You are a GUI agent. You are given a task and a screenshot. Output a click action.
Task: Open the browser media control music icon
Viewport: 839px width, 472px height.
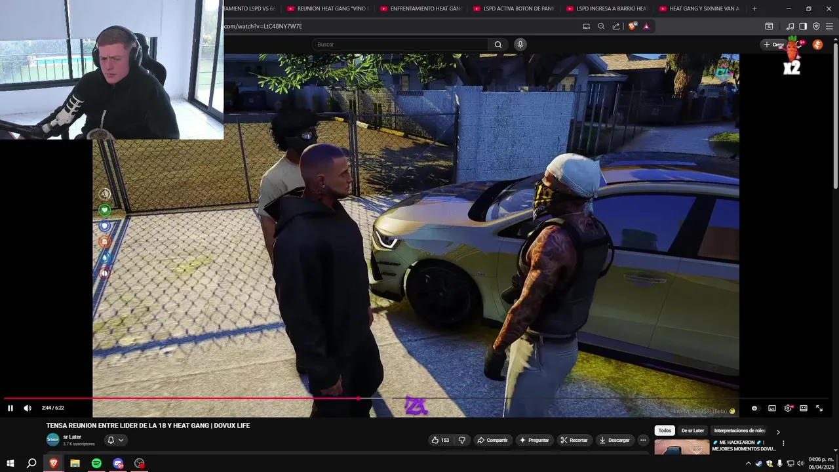click(790, 26)
